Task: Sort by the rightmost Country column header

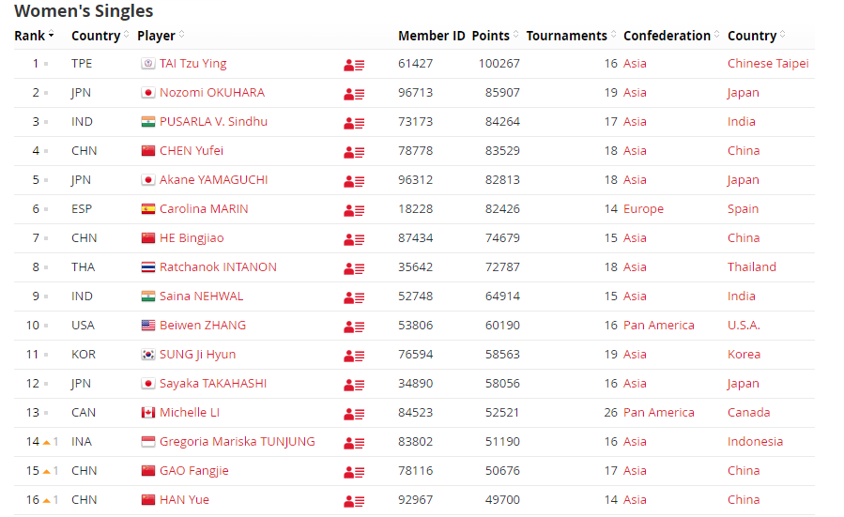Action: tap(757, 36)
